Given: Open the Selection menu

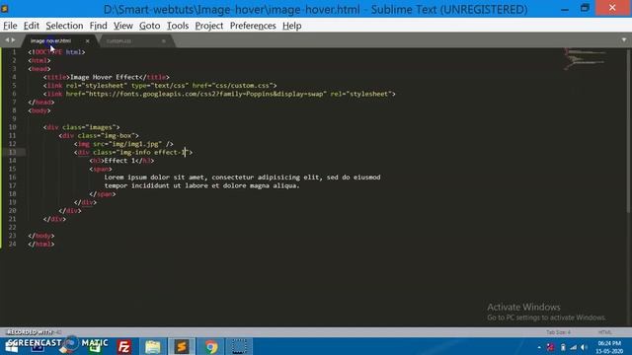Looking at the screenshot, I should coord(64,26).
